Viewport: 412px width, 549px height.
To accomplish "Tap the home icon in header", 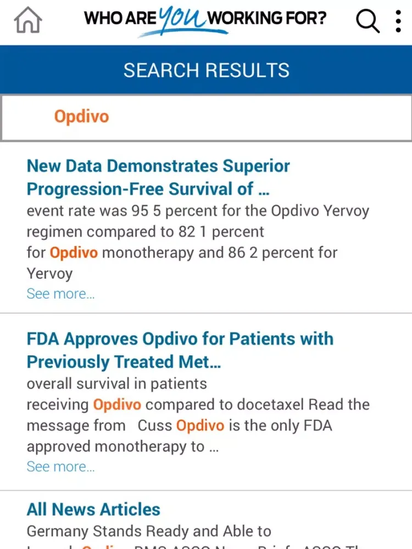I will click(28, 20).
